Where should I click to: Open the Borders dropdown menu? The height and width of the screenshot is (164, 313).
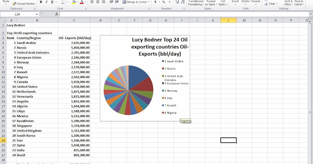[67, 2]
